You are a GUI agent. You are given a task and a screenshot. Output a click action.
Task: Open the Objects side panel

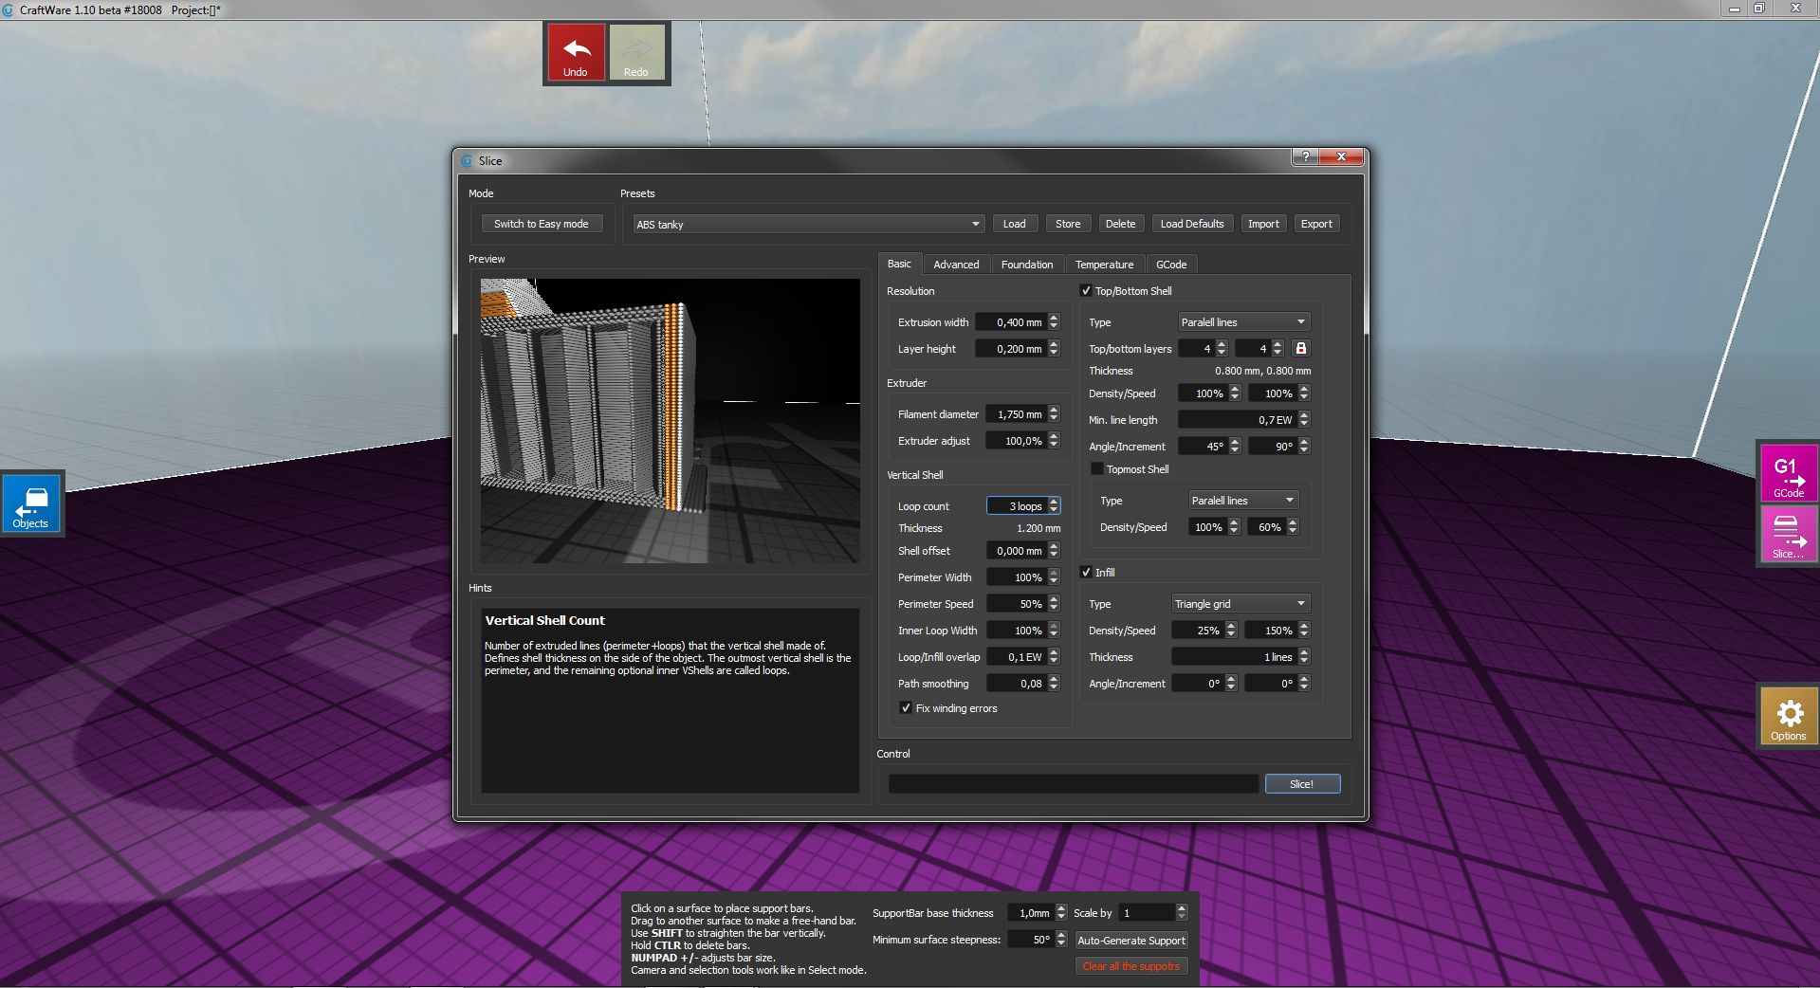31,503
